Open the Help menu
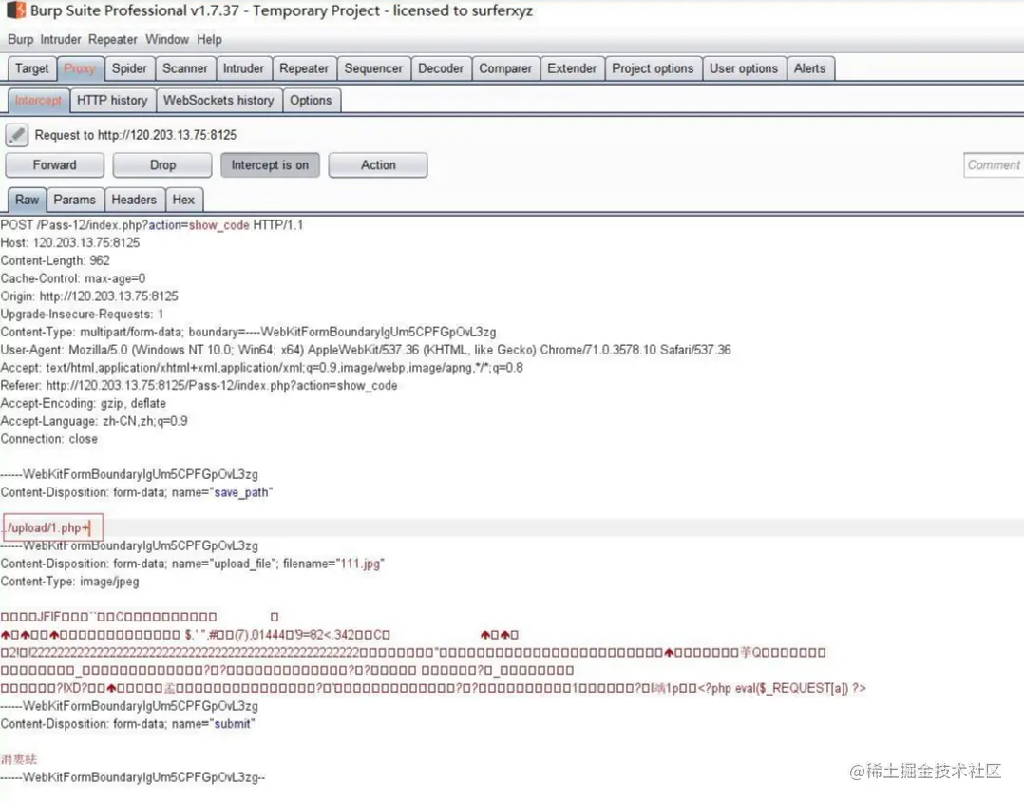This screenshot has height=803, width=1024. 210,39
